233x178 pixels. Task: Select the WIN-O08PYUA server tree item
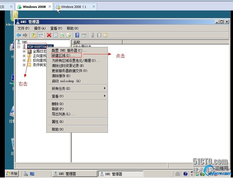click(40, 47)
